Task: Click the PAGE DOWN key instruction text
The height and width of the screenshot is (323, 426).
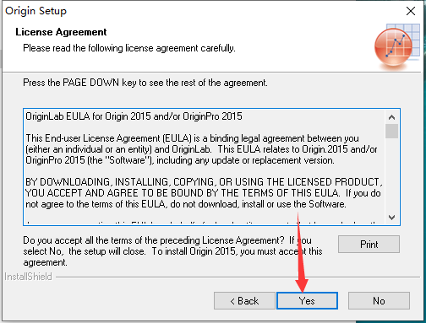Action: pyautogui.click(x=145, y=83)
